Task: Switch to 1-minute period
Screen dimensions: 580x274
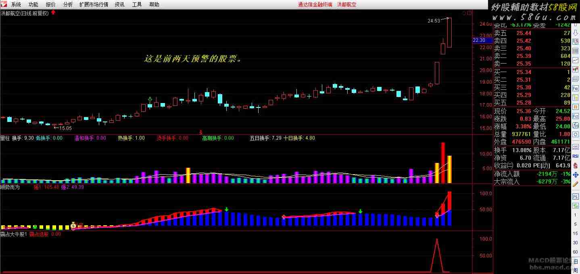Action: [x=576, y=214]
